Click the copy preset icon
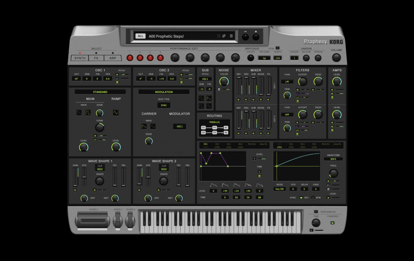The height and width of the screenshot is (261, 414). point(224,36)
